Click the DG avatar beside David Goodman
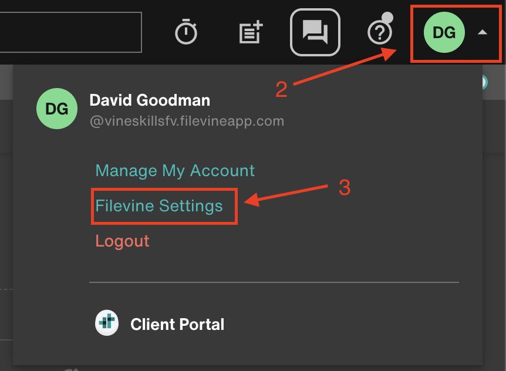This screenshot has width=506, height=371. [x=56, y=109]
